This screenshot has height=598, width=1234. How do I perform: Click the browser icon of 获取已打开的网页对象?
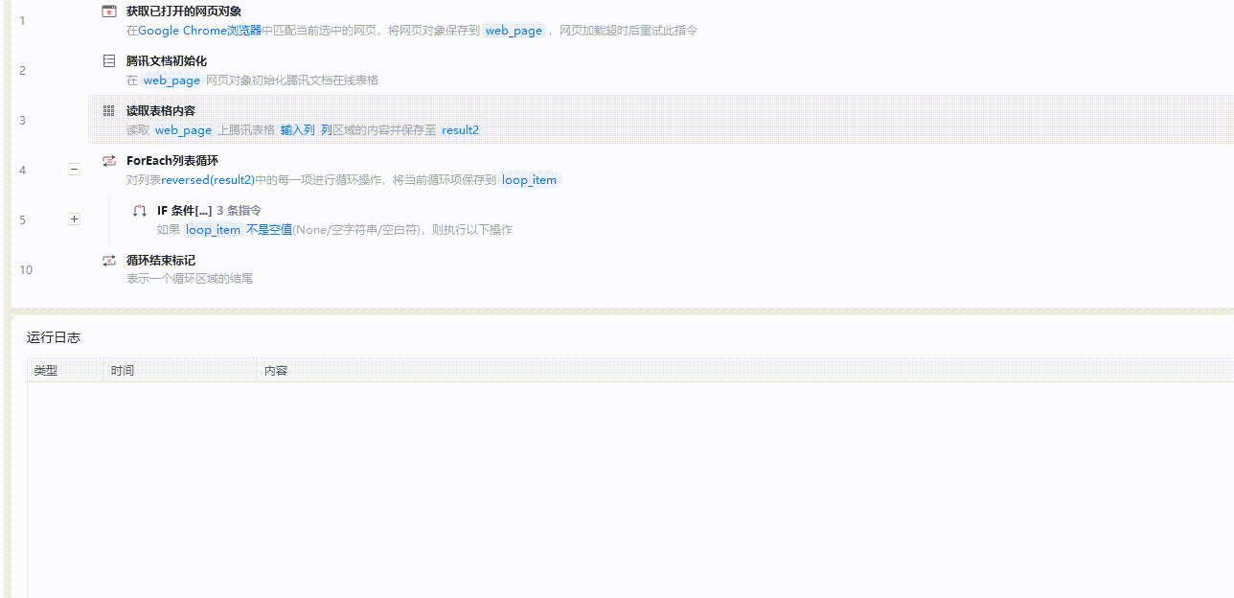coord(109,11)
